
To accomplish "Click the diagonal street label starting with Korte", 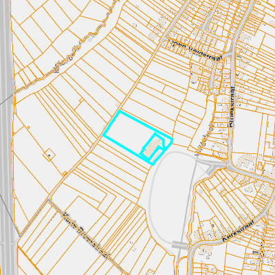I will 85,234.
